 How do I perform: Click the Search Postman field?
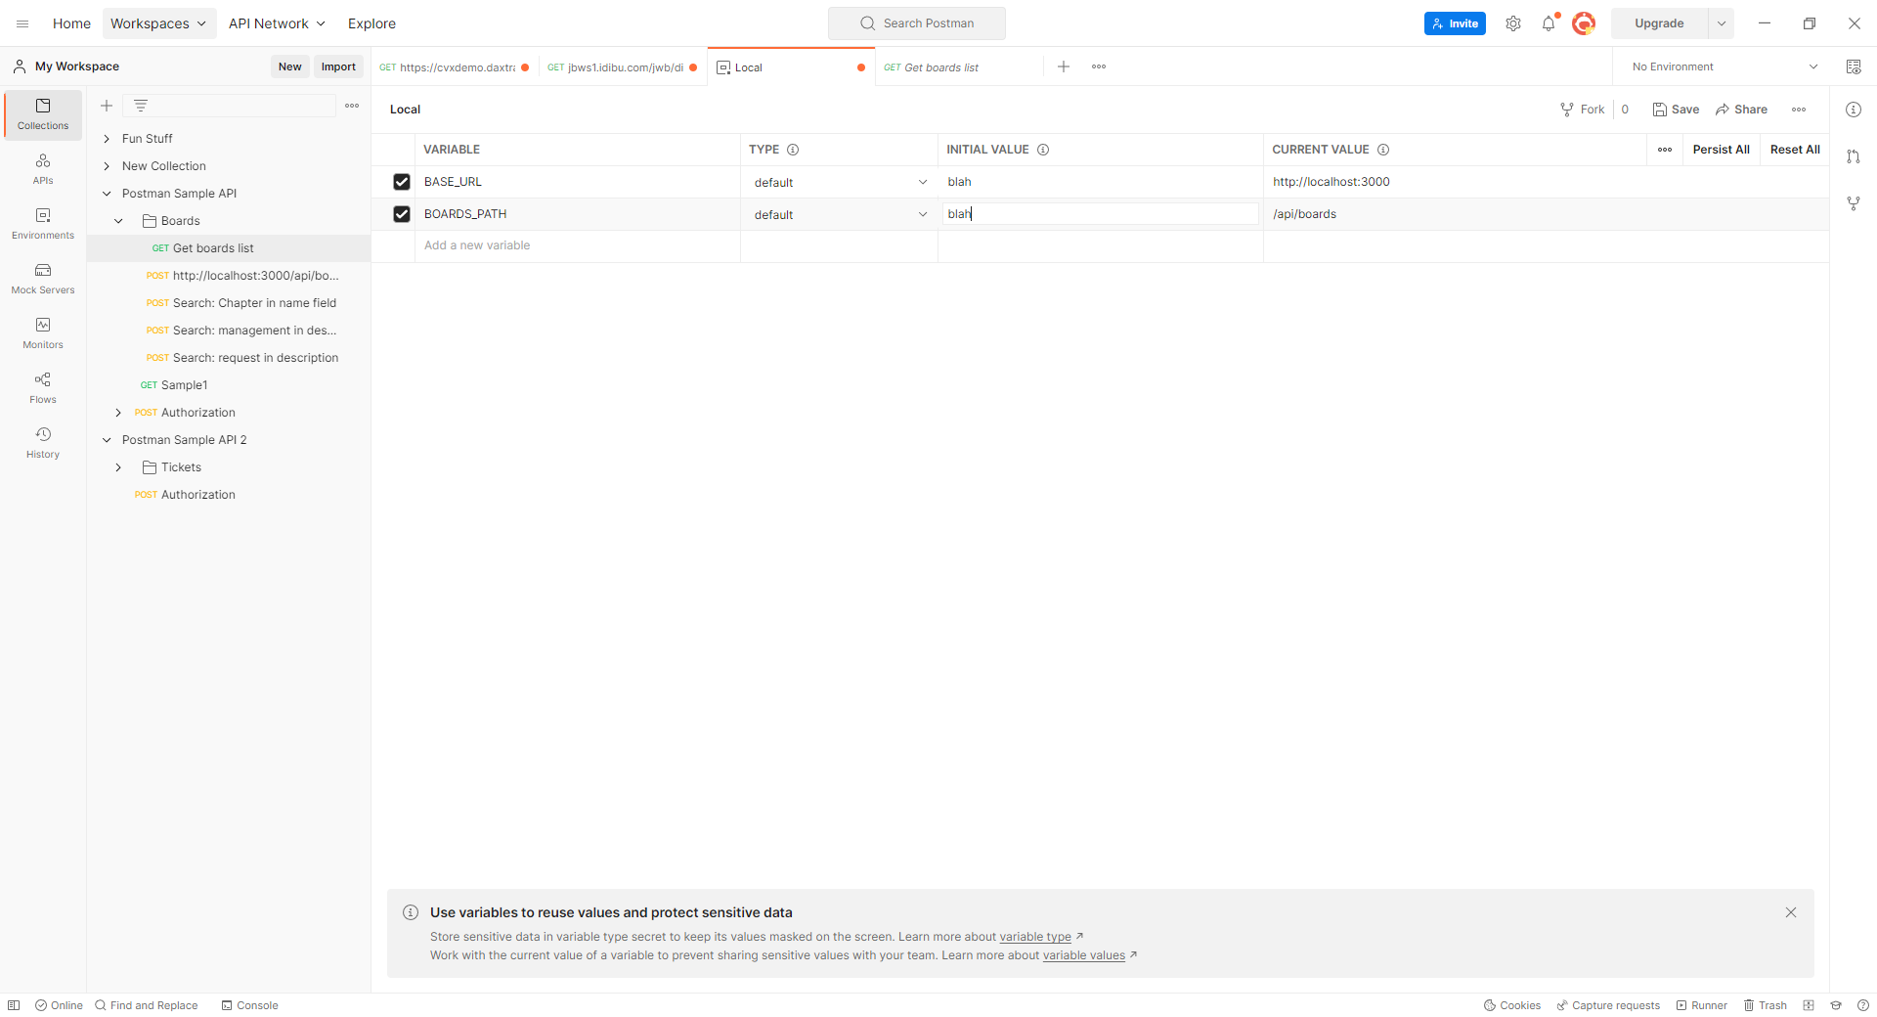click(x=916, y=23)
